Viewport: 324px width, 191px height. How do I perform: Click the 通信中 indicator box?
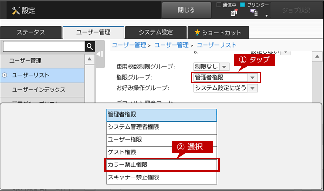[x=219, y=5]
